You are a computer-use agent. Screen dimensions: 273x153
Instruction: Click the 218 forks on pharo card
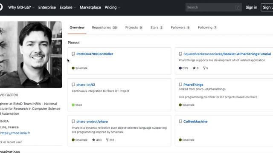click(x=110, y=140)
